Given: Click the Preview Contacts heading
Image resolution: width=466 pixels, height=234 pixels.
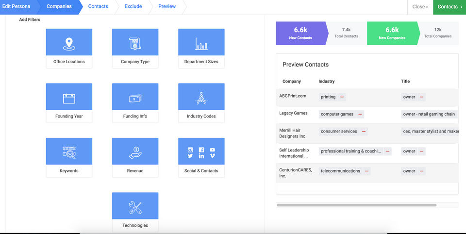Looking at the screenshot, I should [x=305, y=65].
